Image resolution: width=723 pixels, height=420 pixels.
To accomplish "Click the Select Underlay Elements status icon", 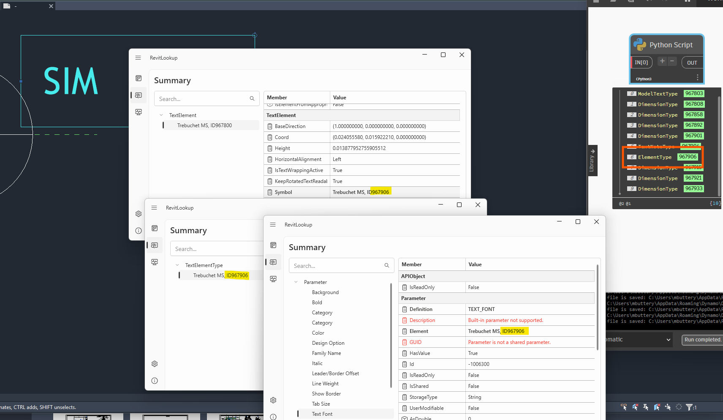I will pos(635,407).
